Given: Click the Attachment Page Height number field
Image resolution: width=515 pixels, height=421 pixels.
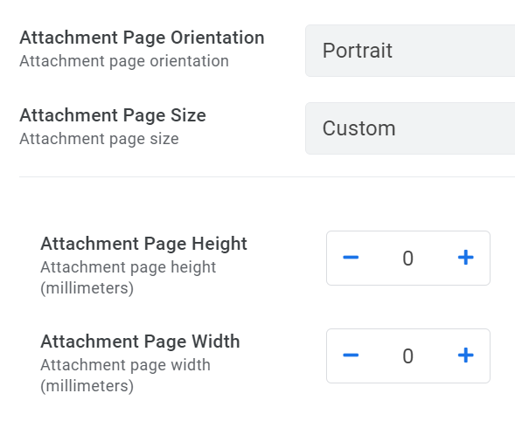Looking at the screenshot, I should (408, 258).
